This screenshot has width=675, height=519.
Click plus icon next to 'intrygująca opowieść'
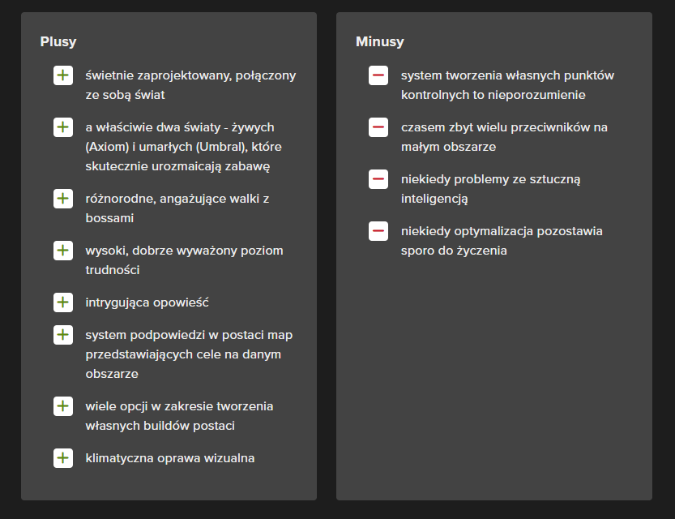click(x=63, y=302)
